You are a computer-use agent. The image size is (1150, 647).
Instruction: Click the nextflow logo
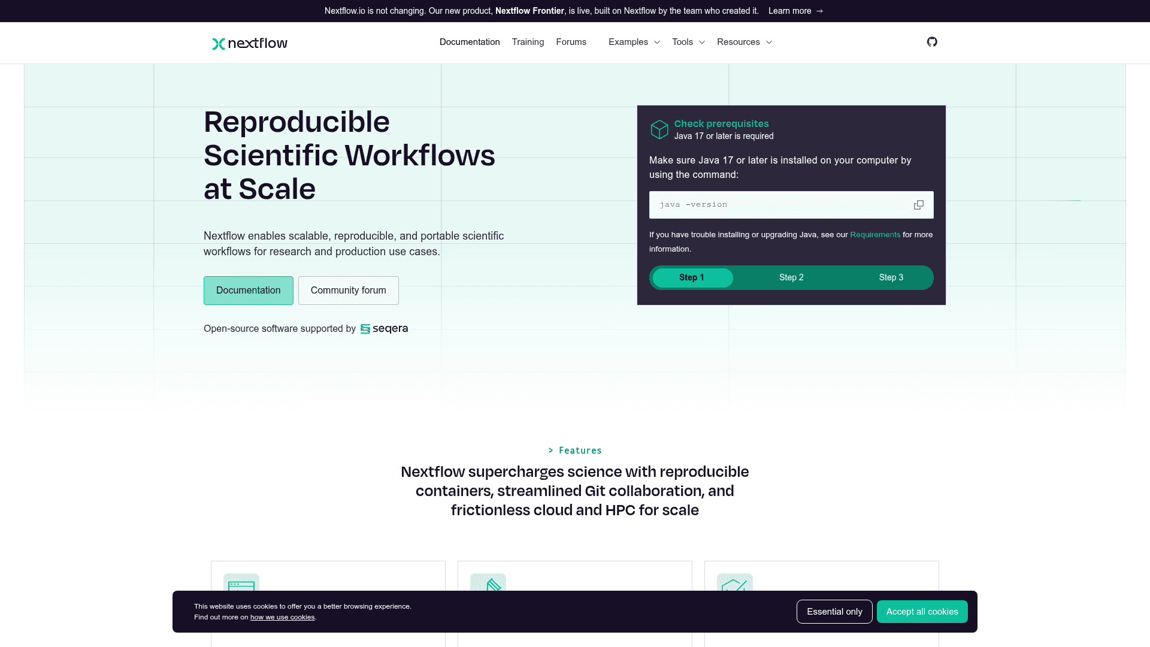(x=250, y=43)
